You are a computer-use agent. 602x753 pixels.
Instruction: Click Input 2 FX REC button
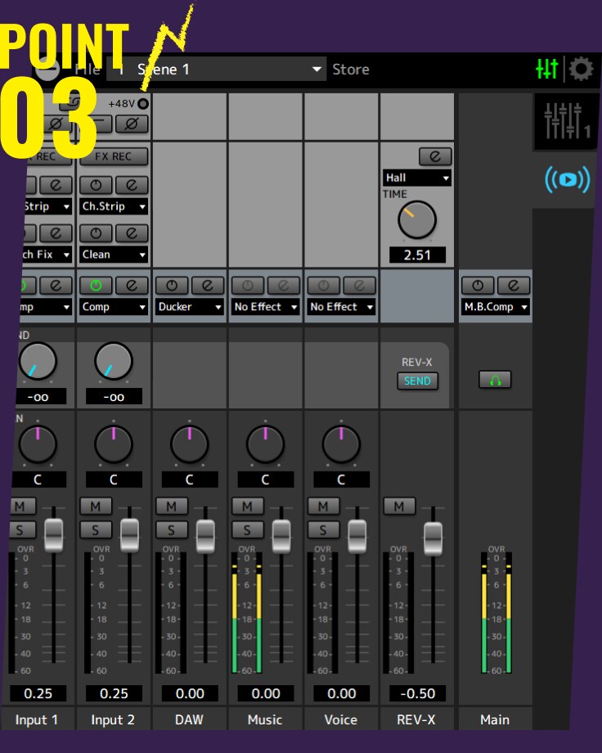point(114,156)
